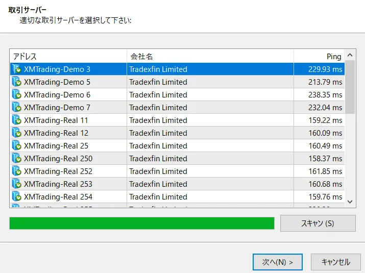365x273 pixels.
Task: Click the 229.93 ms ping value
Action: pos(325,69)
